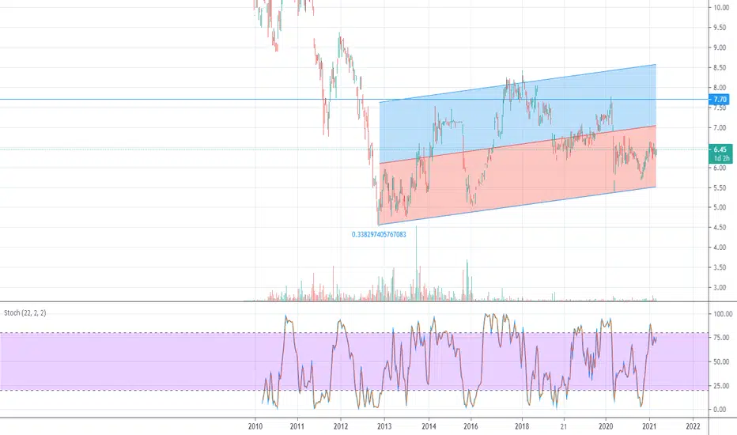This screenshot has width=737, height=435.
Task: Click the 10.00 price scale value
Action: (721, 7)
